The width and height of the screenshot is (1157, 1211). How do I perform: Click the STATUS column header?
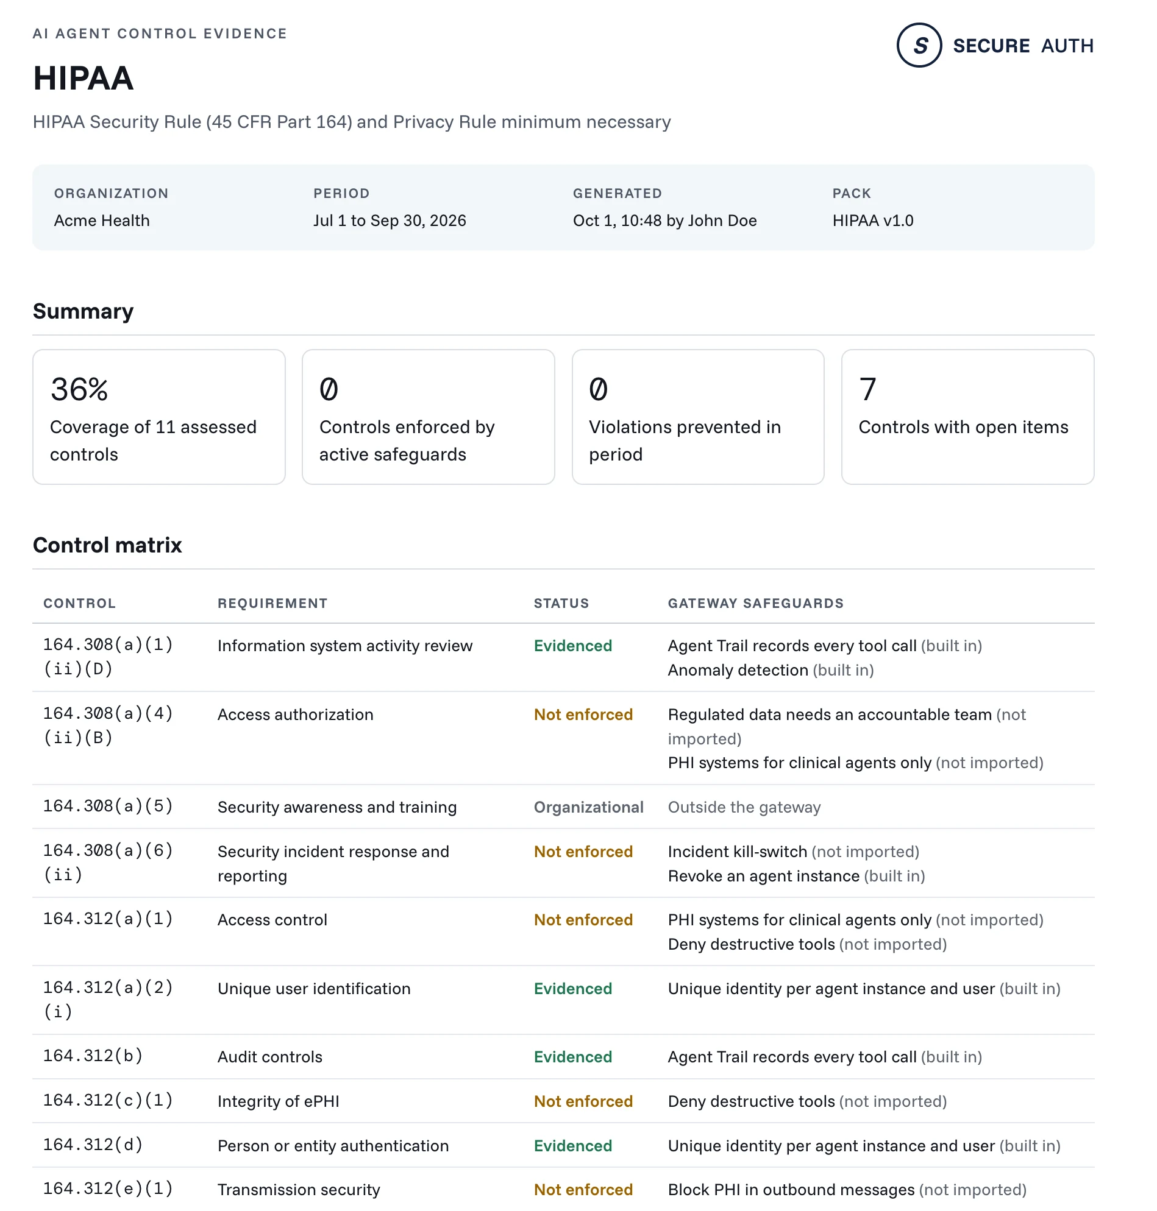pyautogui.click(x=561, y=603)
